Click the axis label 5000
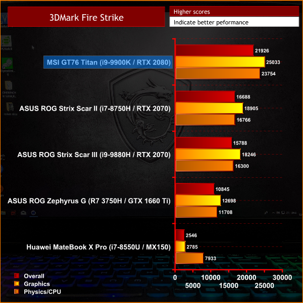The width and height of the screenshot is (303, 303). pos(193,286)
